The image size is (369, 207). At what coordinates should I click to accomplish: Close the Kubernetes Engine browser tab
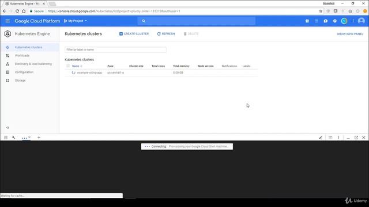[x=44, y=4]
